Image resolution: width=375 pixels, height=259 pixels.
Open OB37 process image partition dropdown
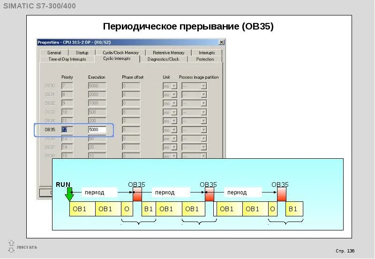click(203, 147)
